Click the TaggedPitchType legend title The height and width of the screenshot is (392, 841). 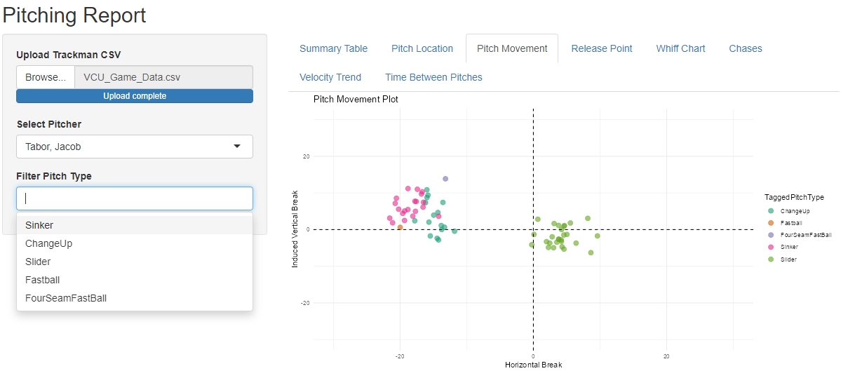click(794, 197)
